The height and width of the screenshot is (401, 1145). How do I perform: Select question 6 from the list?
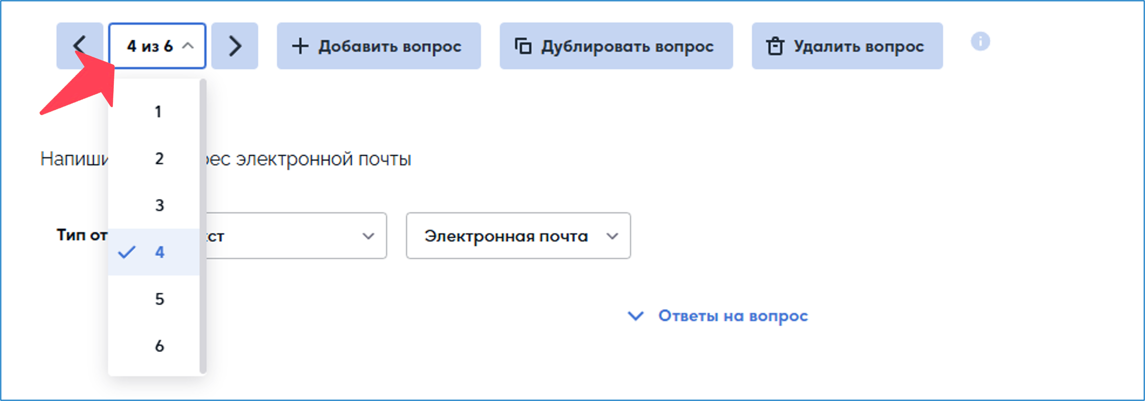(x=159, y=345)
